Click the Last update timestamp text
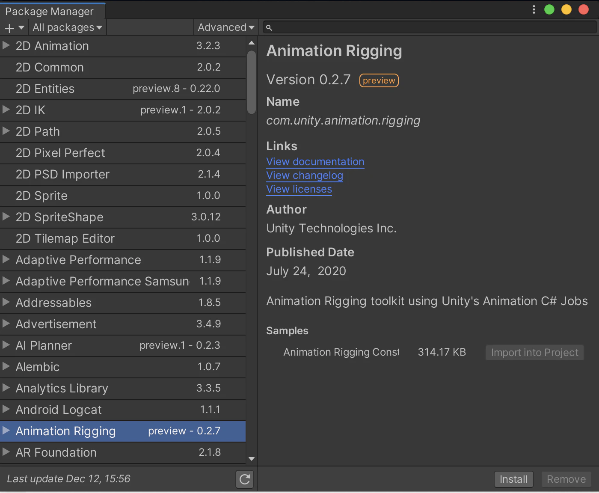 [x=68, y=479]
